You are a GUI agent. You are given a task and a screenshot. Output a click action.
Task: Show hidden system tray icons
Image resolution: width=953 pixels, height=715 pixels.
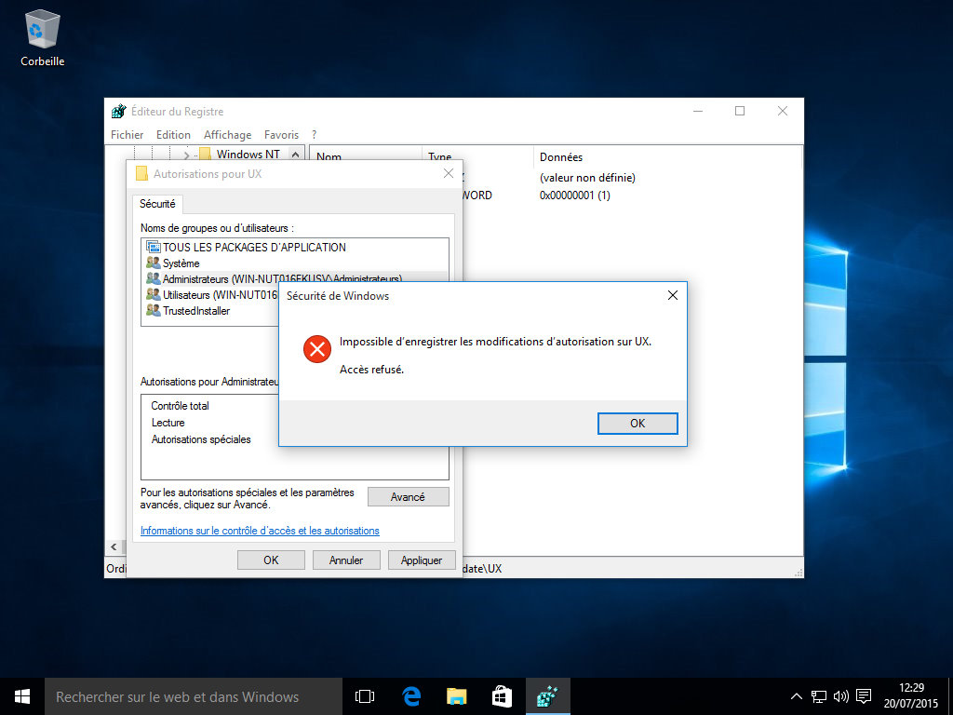point(797,696)
